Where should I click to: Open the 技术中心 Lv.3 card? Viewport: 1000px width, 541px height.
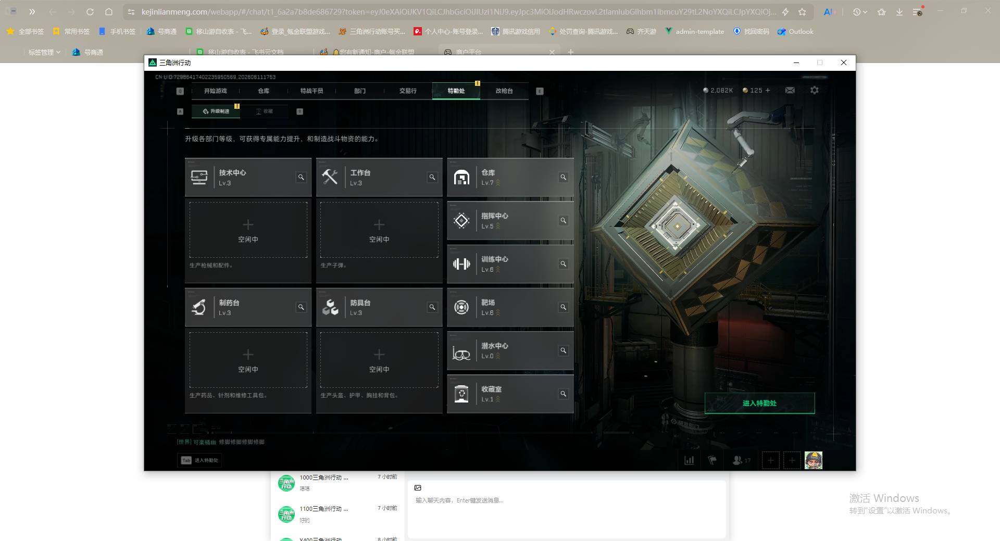pos(248,178)
